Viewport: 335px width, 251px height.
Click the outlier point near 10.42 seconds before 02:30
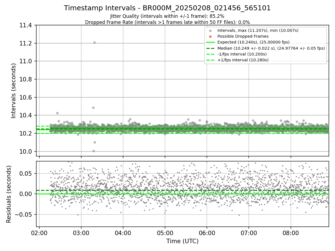tap(57, 113)
